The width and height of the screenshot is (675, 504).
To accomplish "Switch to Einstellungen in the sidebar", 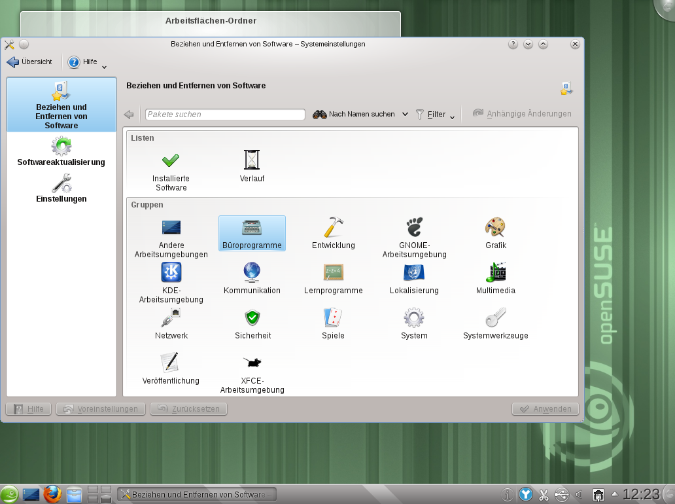I will click(x=61, y=188).
